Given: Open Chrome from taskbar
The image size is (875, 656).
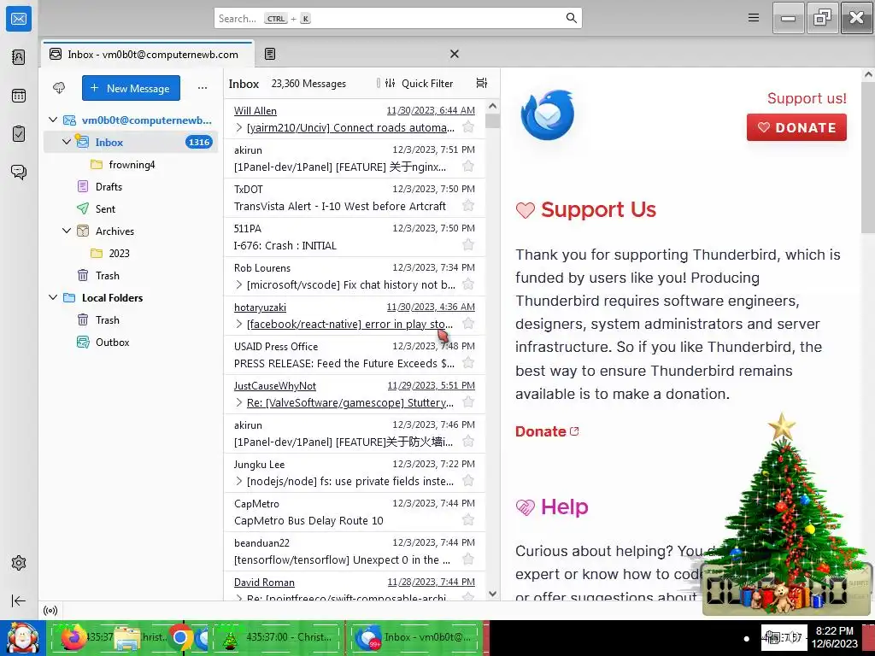Looking at the screenshot, I should tap(179, 637).
